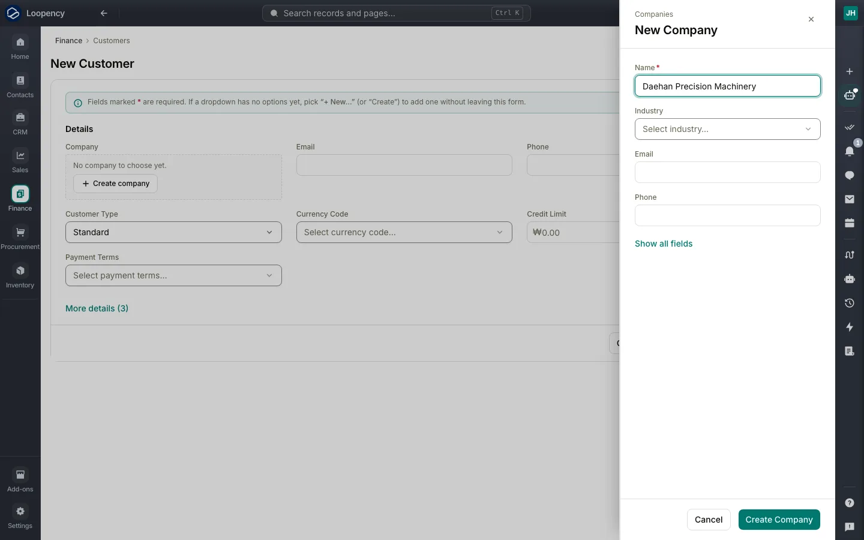
Task: Click the Phone field in New Company
Action: click(x=727, y=215)
